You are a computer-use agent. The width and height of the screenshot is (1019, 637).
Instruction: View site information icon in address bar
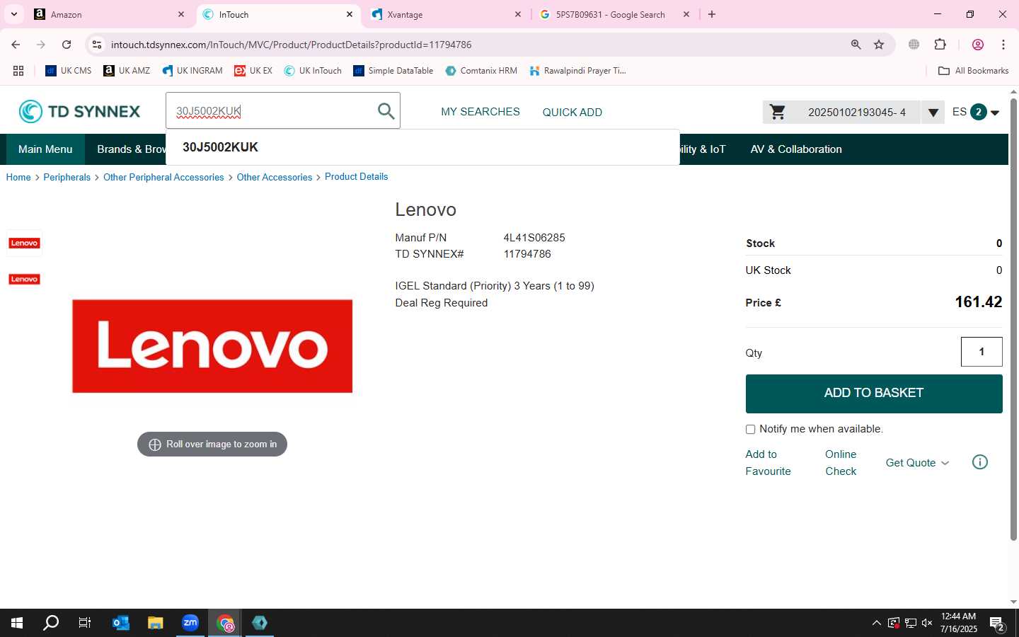point(97,45)
